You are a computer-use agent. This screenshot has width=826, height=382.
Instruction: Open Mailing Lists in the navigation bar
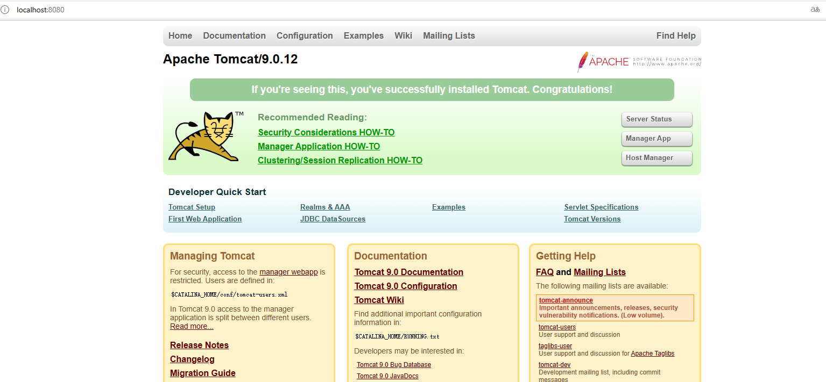pyautogui.click(x=449, y=36)
